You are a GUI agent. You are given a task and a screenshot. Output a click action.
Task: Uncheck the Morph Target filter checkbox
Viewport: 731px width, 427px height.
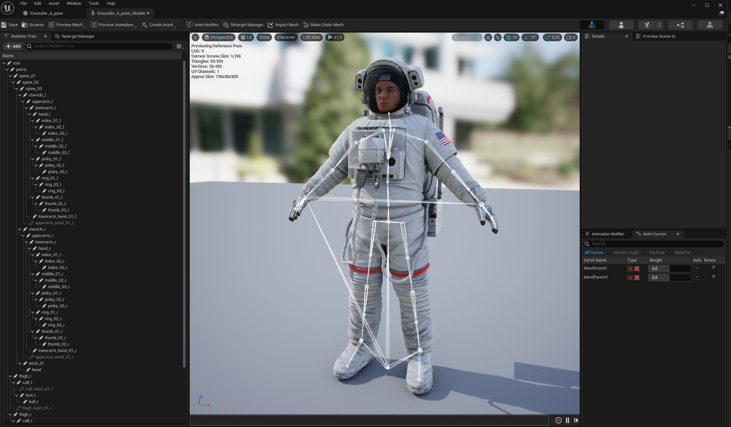[609, 252]
